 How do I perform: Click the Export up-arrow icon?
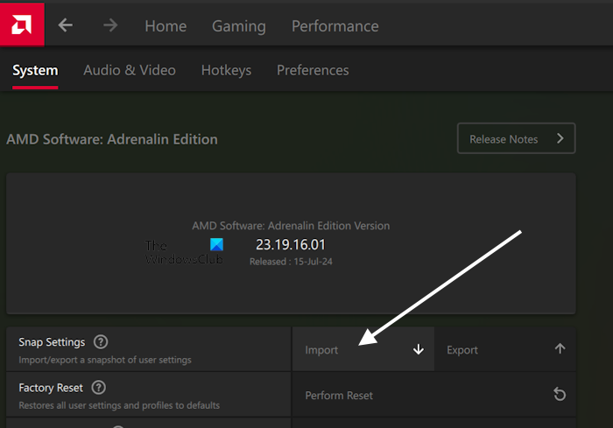pyautogui.click(x=560, y=349)
